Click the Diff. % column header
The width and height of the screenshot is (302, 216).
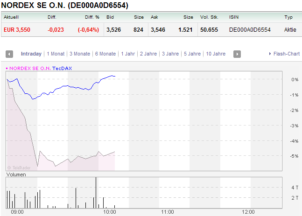pyautogui.click(x=92, y=17)
